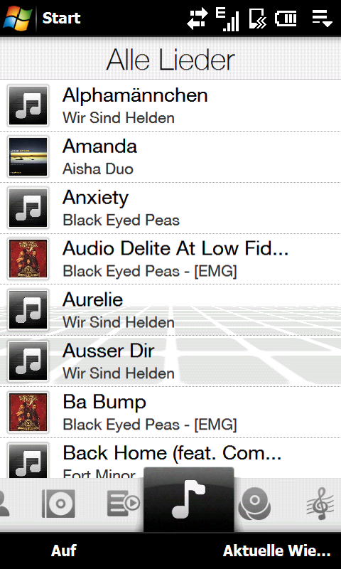
Task: Play Aurelie by Wir Sind Helden
Action: click(x=170, y=310)
